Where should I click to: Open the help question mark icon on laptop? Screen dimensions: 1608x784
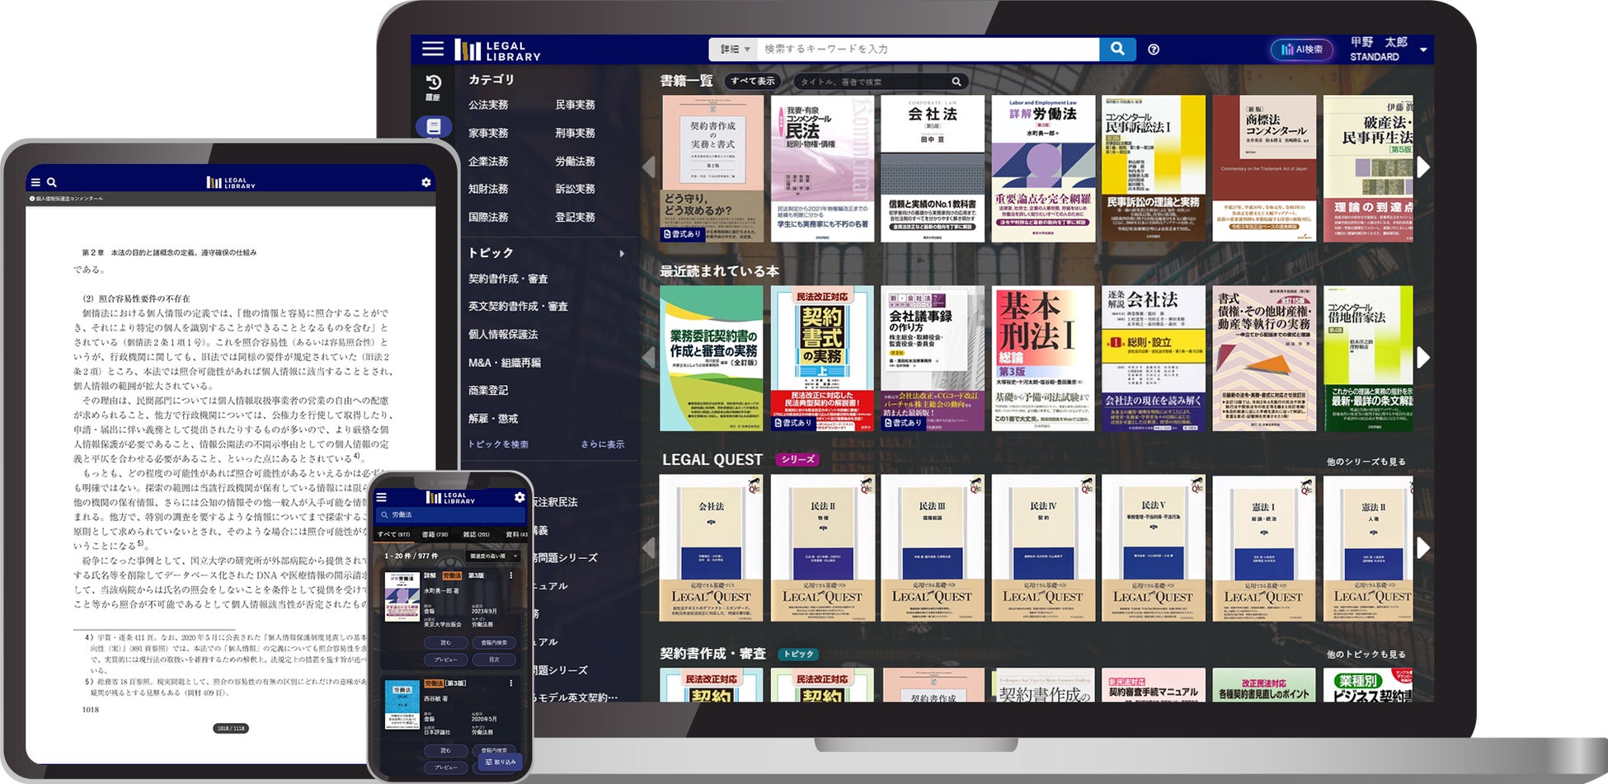[x=1154, y=49]
